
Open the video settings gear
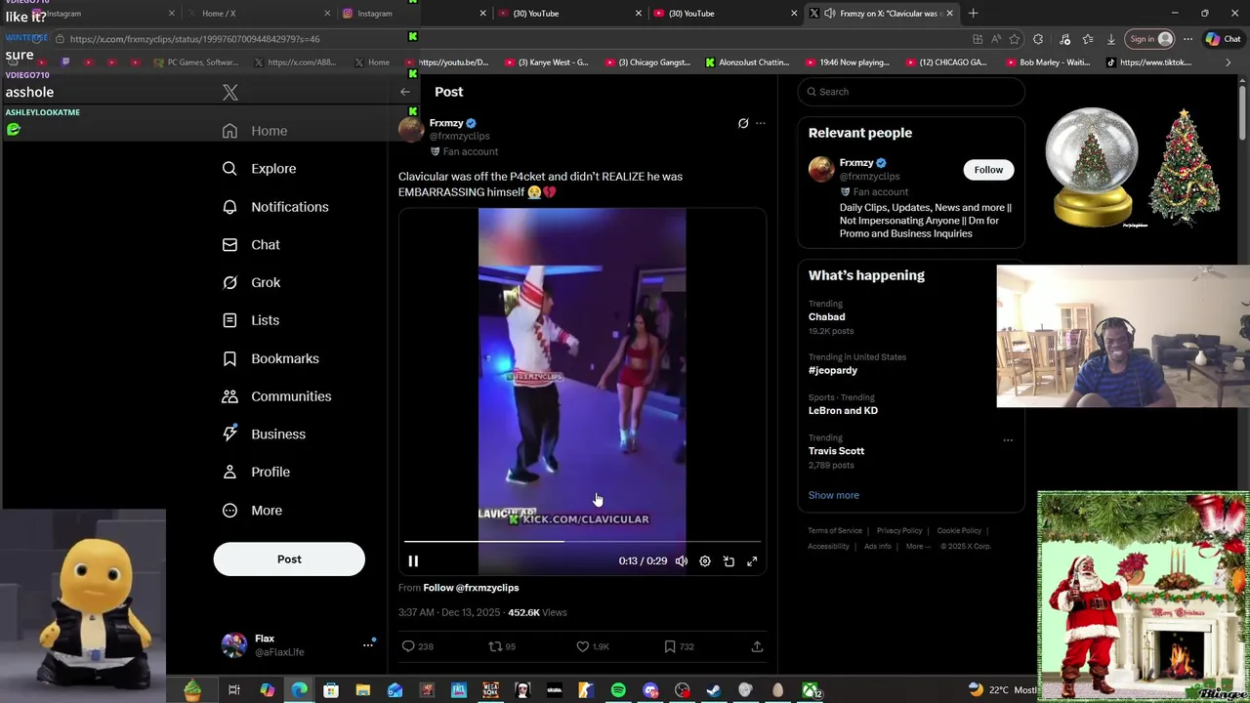[x=705, y=561]
